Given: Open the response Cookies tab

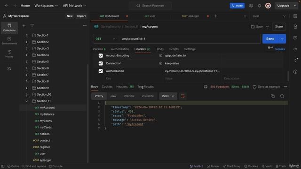Looking at the screenshot, I should click(x=107, y=86).
